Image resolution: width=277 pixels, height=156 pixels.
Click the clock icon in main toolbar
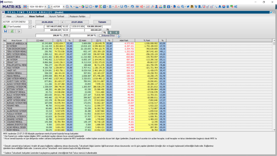point(91,6)
